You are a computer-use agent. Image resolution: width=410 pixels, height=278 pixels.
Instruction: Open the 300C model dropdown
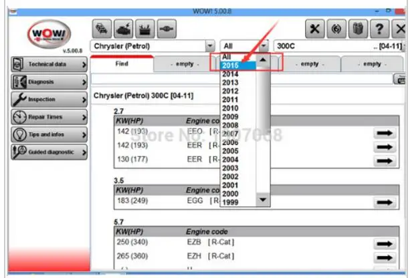(x=339, y=46)
